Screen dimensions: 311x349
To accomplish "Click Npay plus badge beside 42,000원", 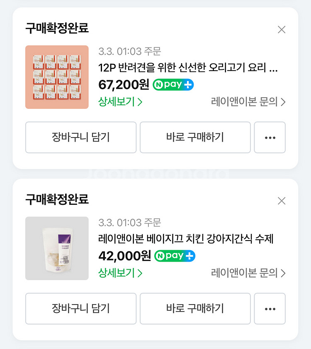I will coord(175,256).
